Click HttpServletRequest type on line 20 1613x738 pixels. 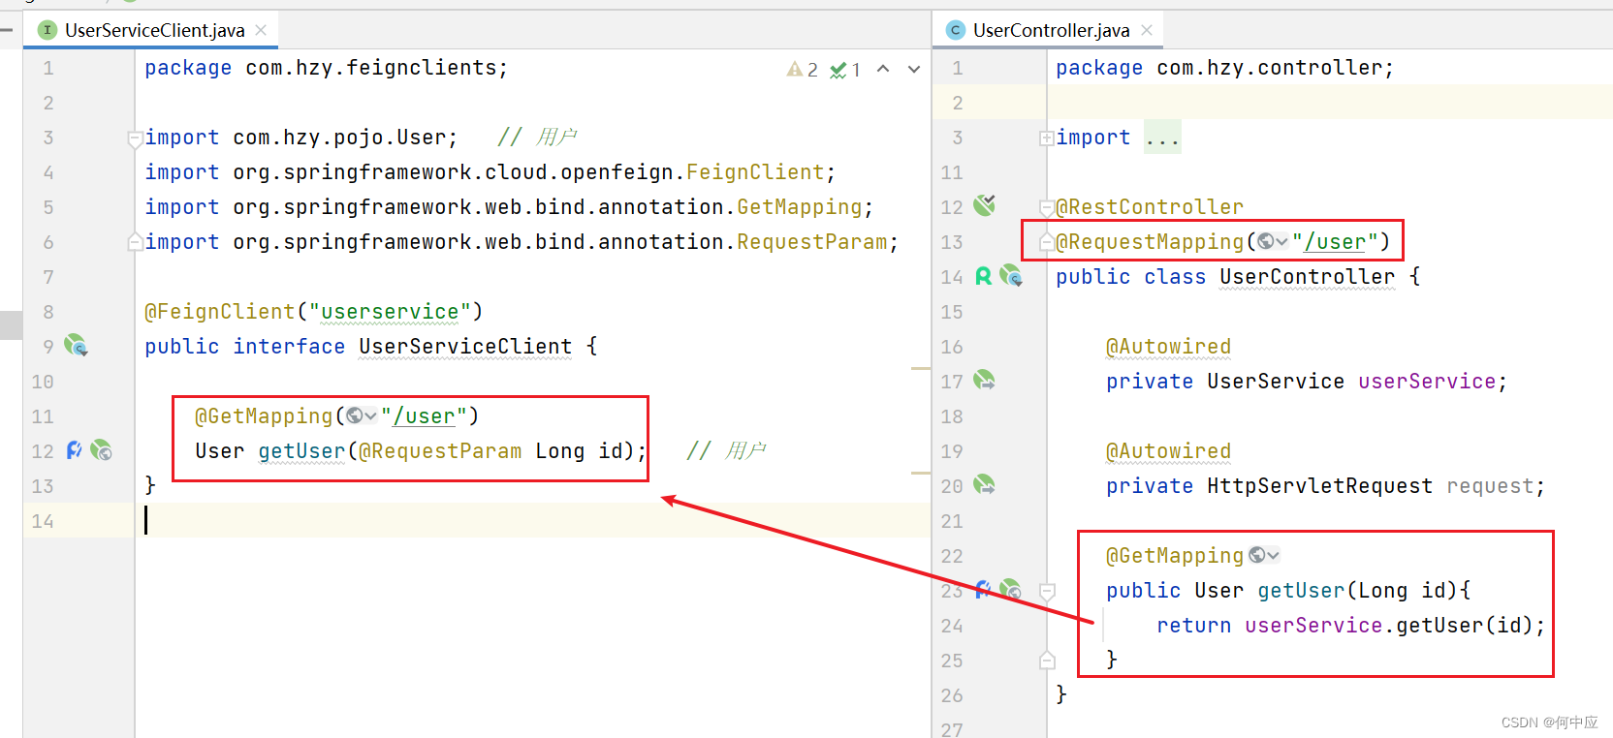[x=1319, y=486]
